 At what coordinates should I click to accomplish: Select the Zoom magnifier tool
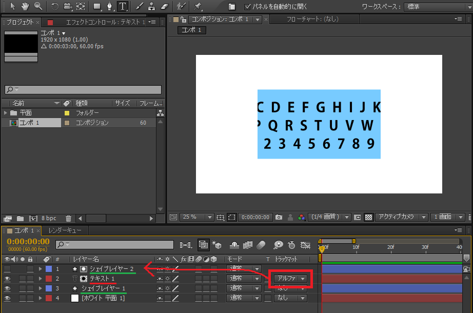(x=38, y=6)
